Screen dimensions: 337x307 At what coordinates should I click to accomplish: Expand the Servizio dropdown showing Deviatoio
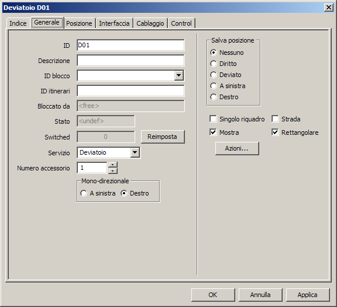135,152
